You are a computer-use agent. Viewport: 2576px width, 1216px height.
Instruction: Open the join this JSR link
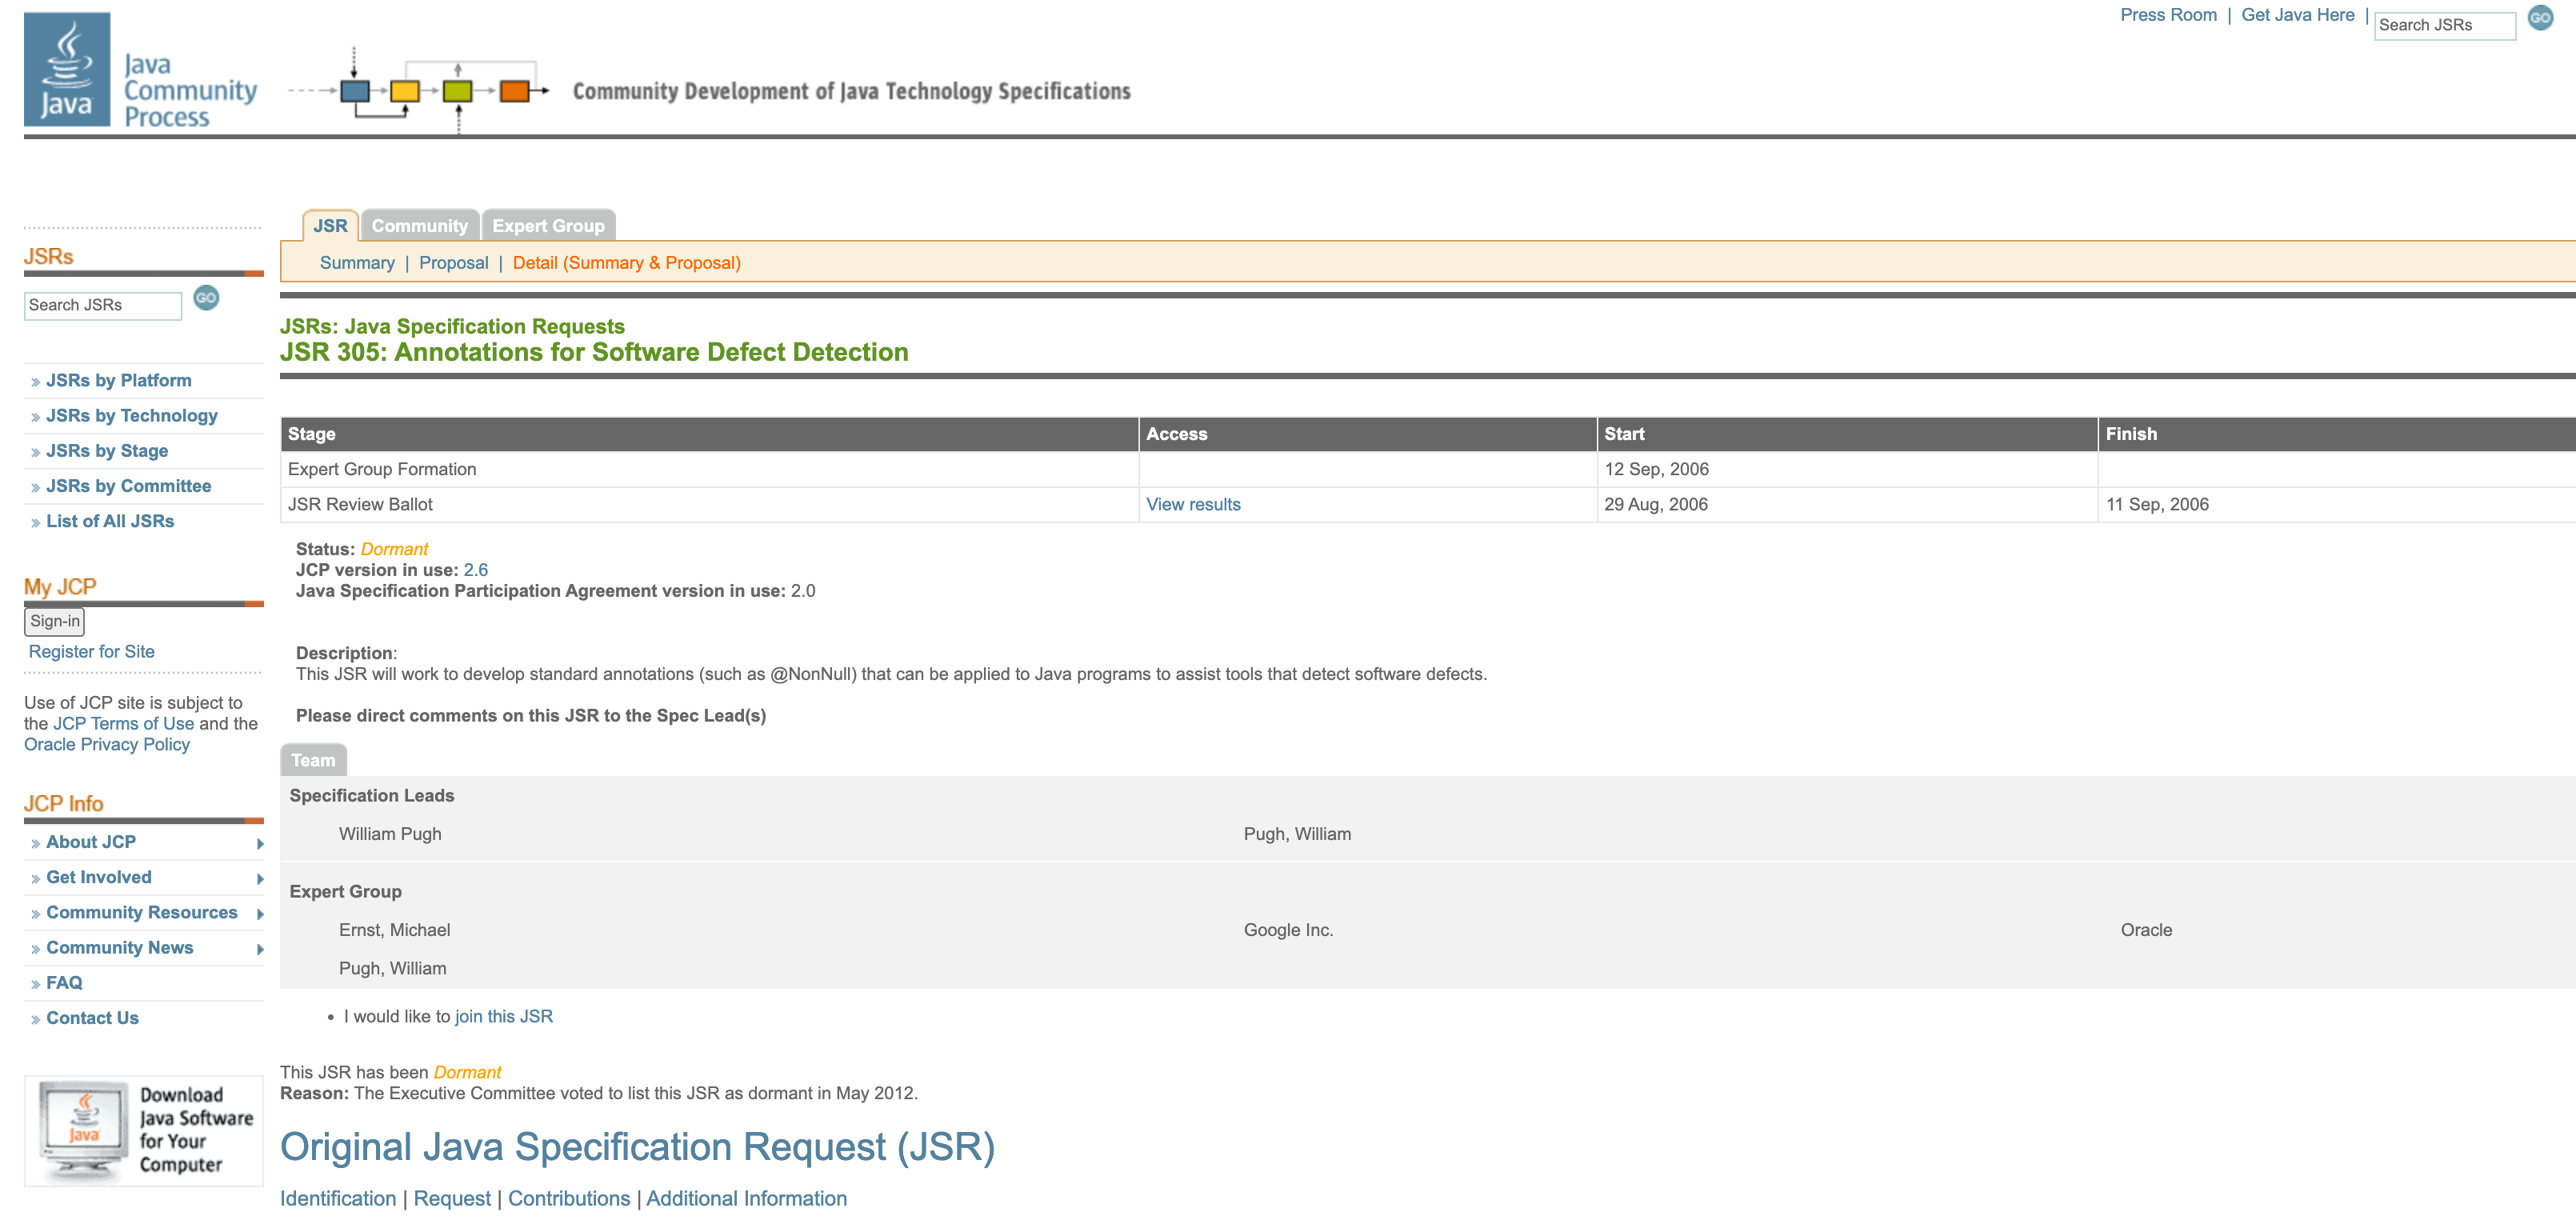[503, 1016]
